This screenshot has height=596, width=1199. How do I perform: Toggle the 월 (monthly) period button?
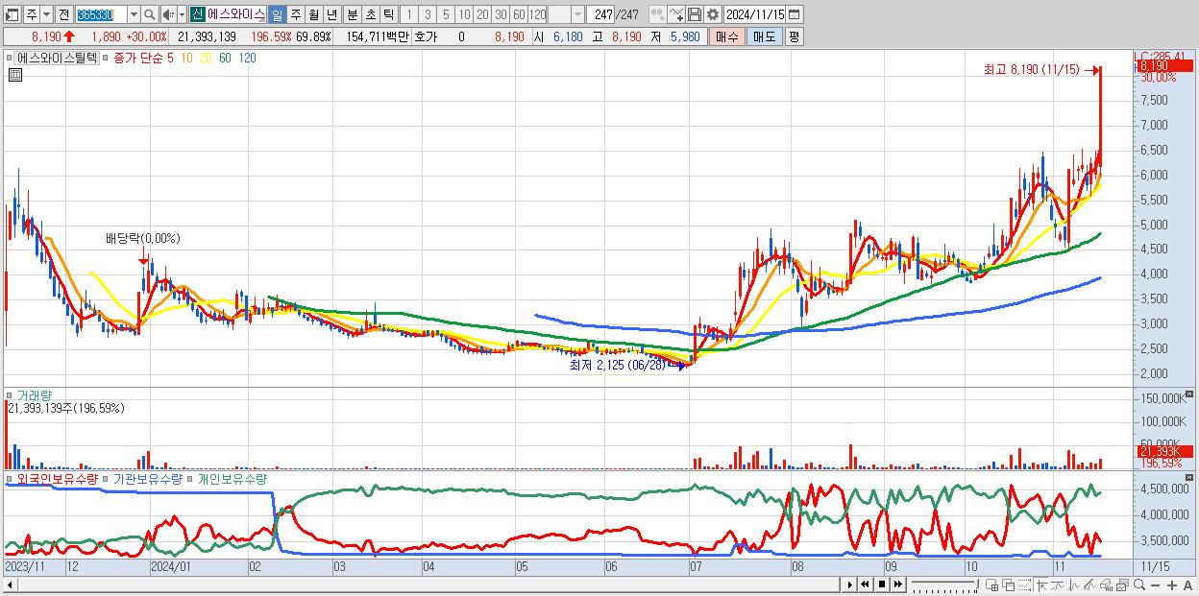(x=314, y=14)
